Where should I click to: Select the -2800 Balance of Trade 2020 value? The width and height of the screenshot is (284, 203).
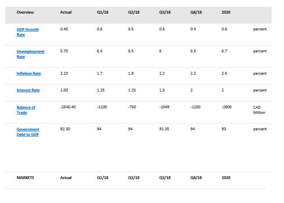click(227, 108)
